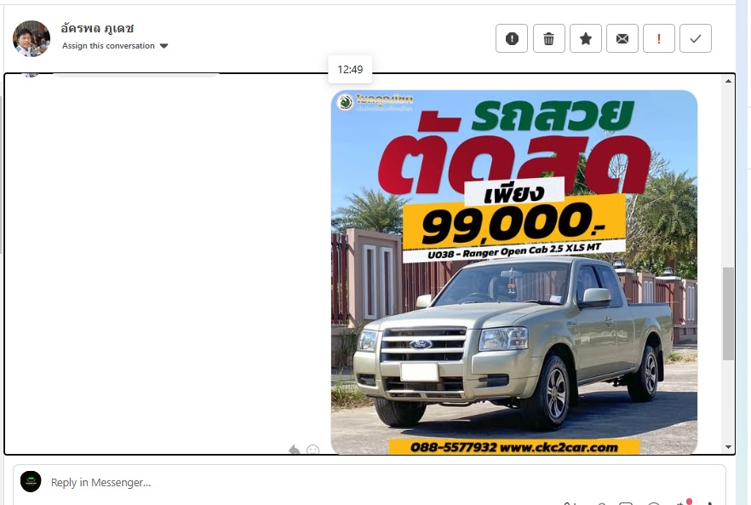The image size is (751, 505).
Task: Click page avatar beside reply box
Action: (x=31, y=481)
